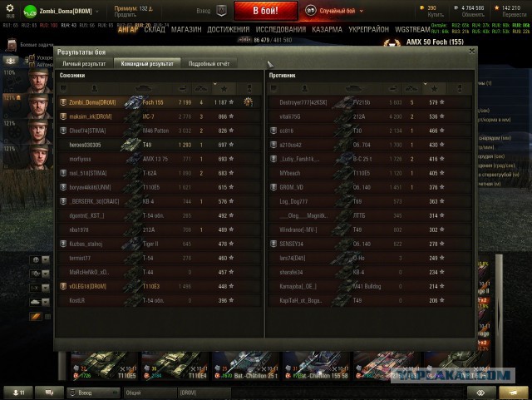Open the «Подробный отчёт» tab
Screen dimensions: 532x400
[209, 64]
